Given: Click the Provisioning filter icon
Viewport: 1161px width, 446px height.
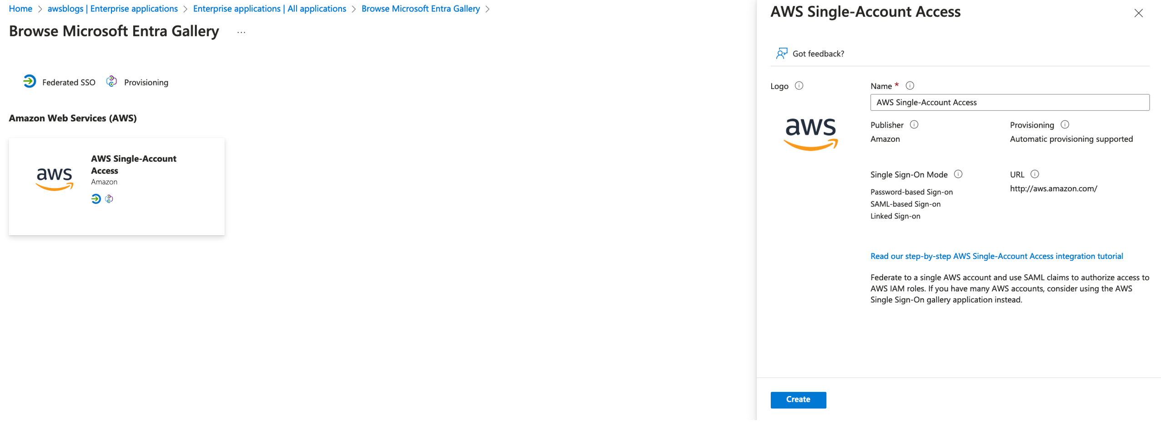Looking at the screenshot, I should click(x=112, y=82).
